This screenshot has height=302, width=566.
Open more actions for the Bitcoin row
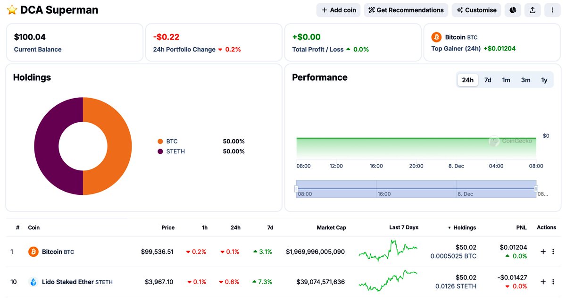(x=553, y=252)
